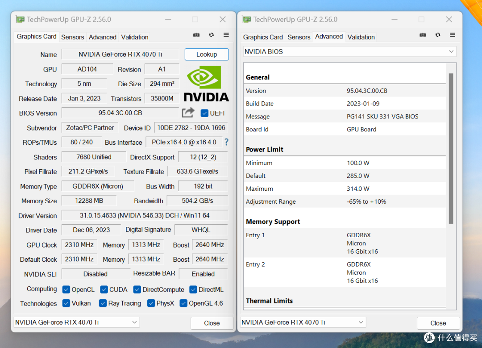Click the BIOS export share icon
The image size is (482, 348).
[x=188, y=113]
